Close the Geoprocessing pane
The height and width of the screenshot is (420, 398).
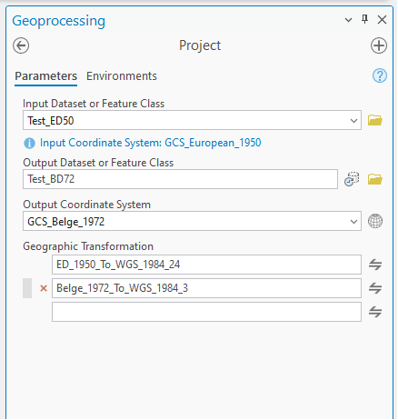[382, 20]
